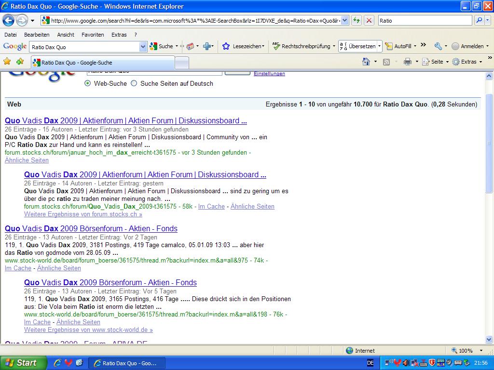This screenshot has width=494, height=370.
Task: Go back with the browser Back arrow
Action: click(9, 21)
